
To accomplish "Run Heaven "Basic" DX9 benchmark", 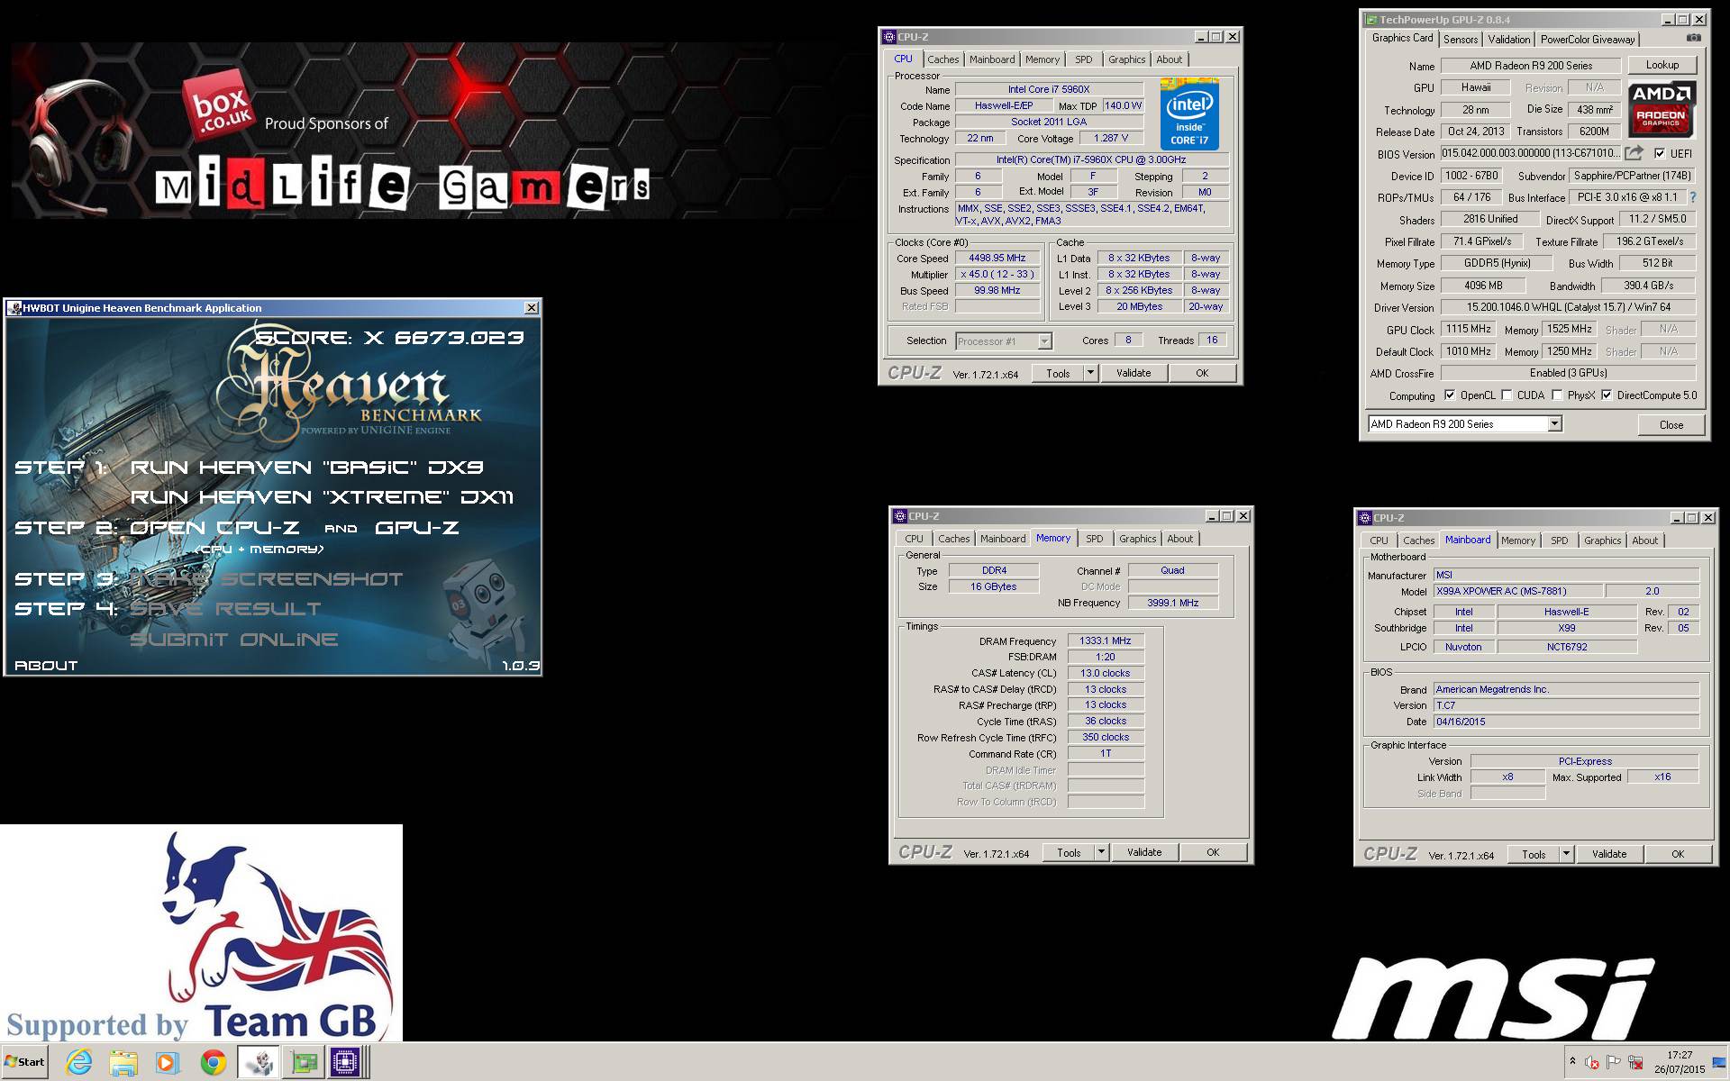I will pyautogui.click(x=306, y=468).
